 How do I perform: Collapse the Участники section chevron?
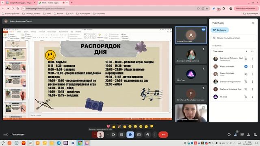pyautogui.click(x=252, y=52)
